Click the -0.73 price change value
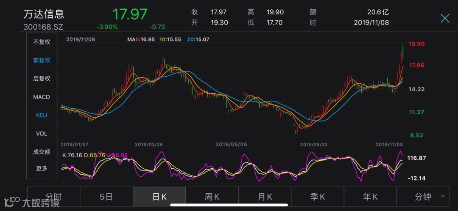The image size is (458, 211). pyautogui.click(x=157, y=27)
